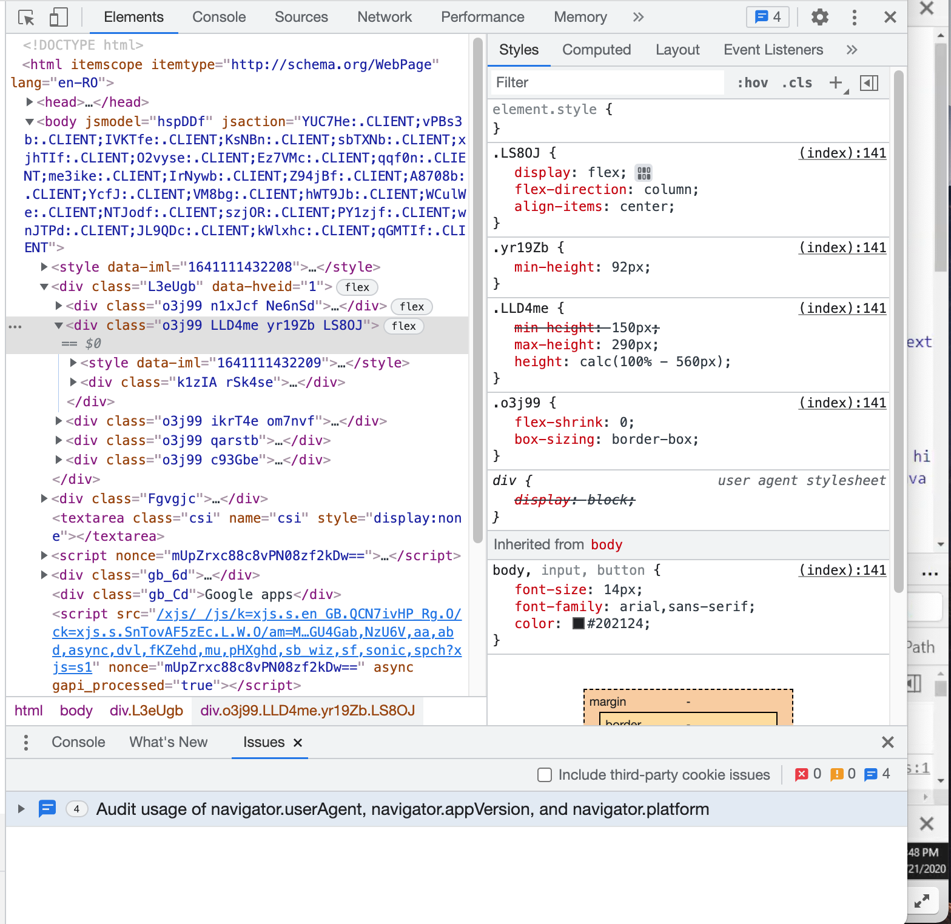The height and width of the screenshot is (924, 951).
Task: Switch to Console tab in the drawer
Action: click(x=78, y=742)
